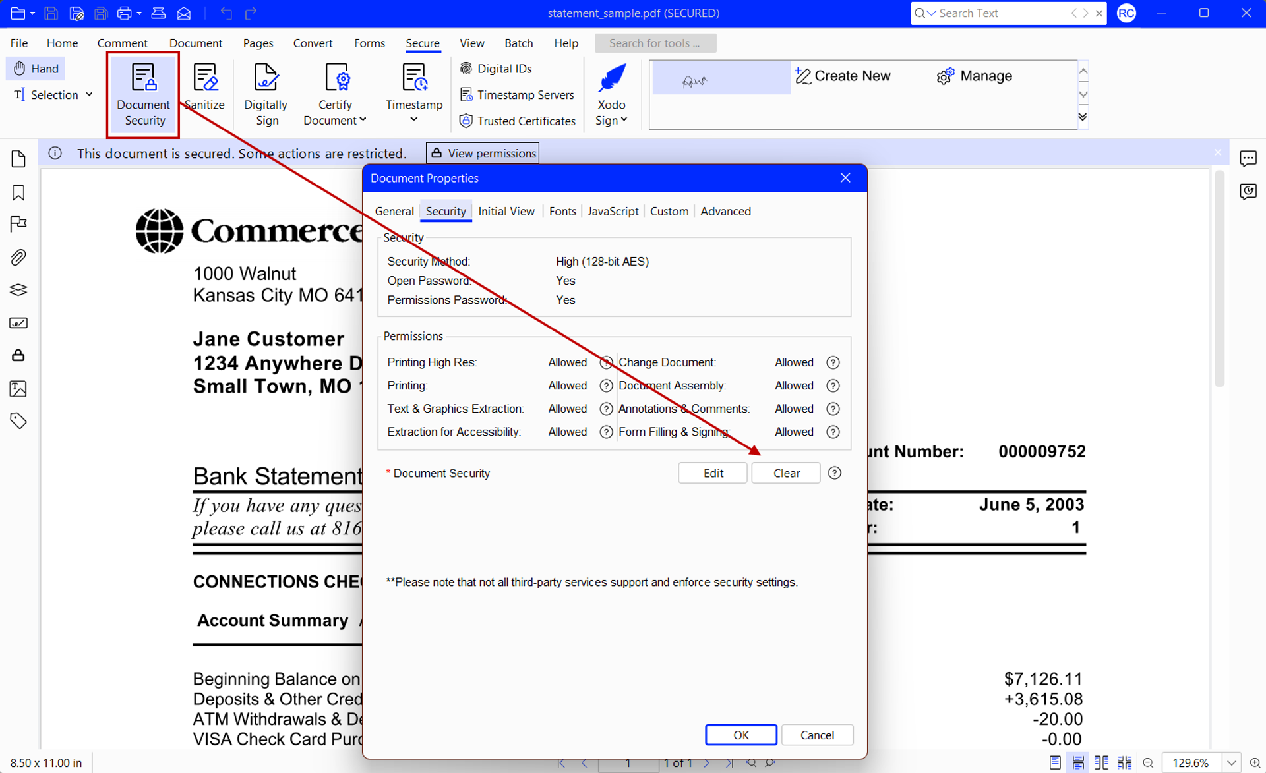Open the Attachments paperclip panel
This screenshot has height=773, width=1266.
click(18, 257)
